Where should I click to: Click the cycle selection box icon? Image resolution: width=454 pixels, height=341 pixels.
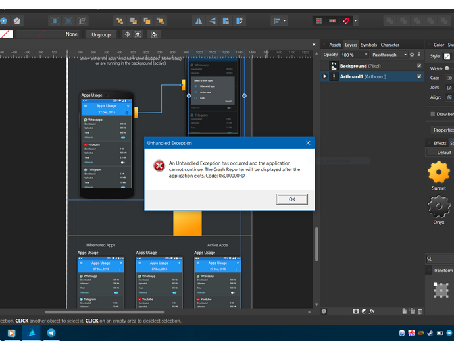point(154,34)
